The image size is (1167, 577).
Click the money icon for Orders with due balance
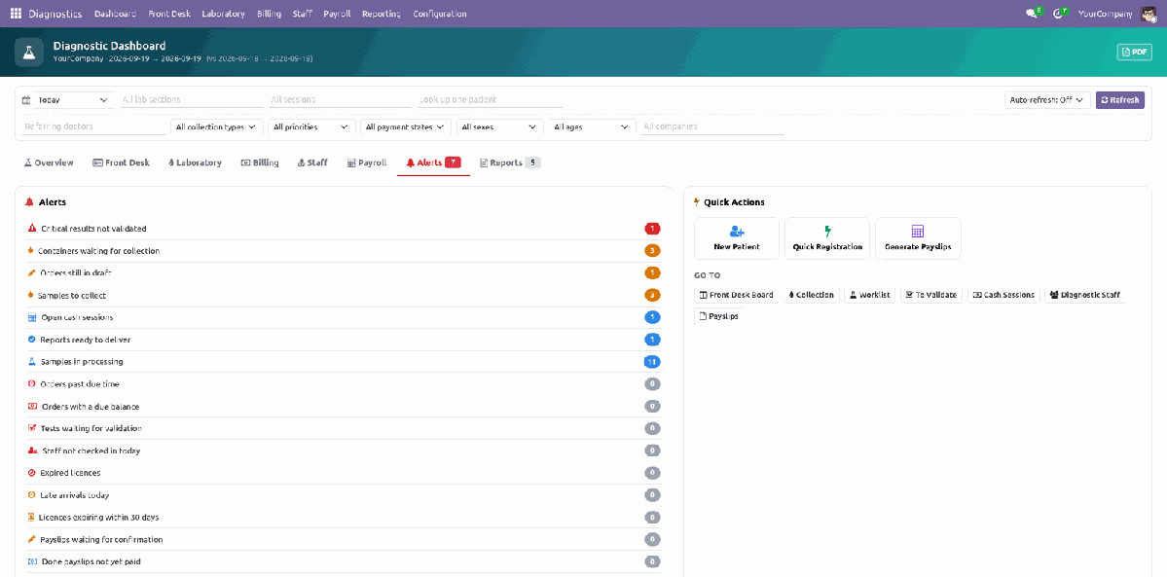(x=32, y=406)
